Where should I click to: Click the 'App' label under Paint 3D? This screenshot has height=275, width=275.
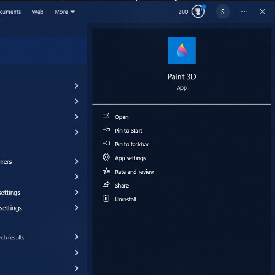tap(182, 88)
